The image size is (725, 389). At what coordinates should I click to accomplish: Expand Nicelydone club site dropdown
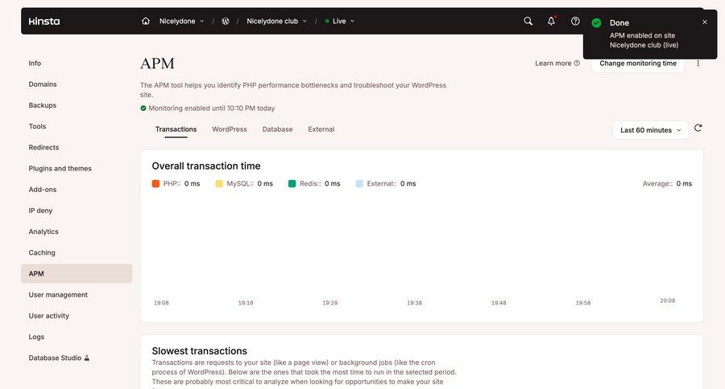point(276,21)
